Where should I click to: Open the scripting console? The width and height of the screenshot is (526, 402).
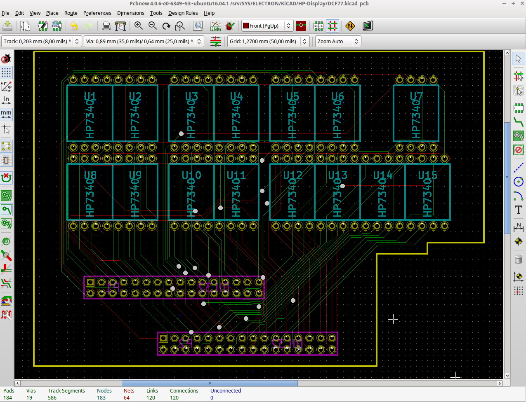click(368, 26)
